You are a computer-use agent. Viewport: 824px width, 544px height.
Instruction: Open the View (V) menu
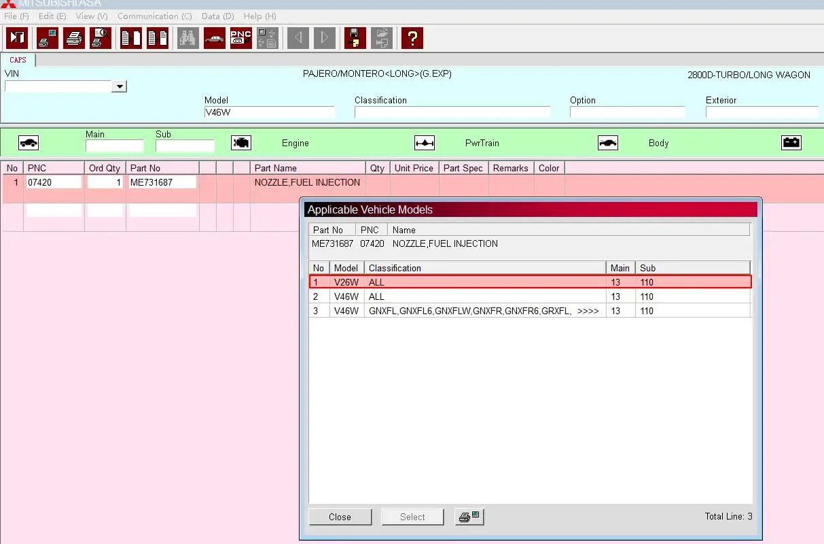[92, 16]
